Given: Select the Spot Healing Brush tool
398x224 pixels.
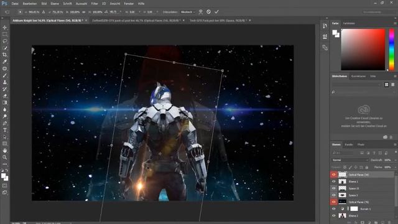Looking at the screenshot, I should tap(4, 68).
